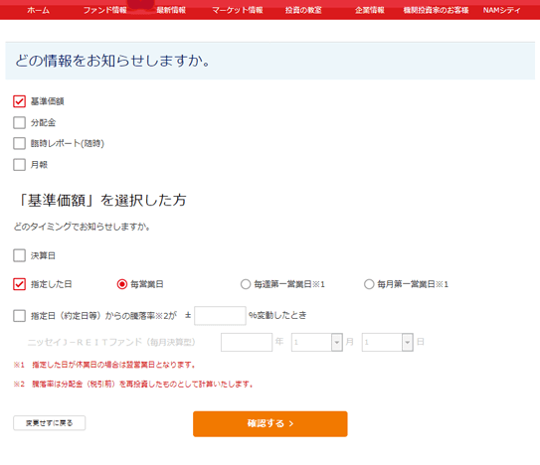Open the month (月) dropdown
The image size is (540, 465).
point(317,342)
